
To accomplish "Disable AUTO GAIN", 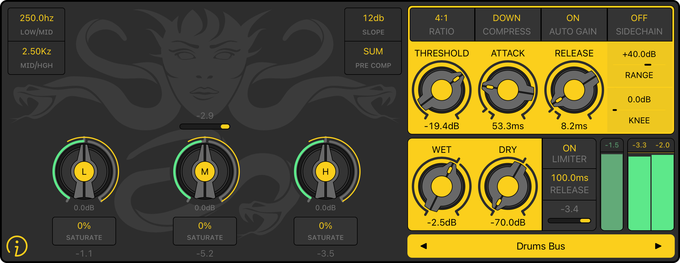I will coord(574,24).
